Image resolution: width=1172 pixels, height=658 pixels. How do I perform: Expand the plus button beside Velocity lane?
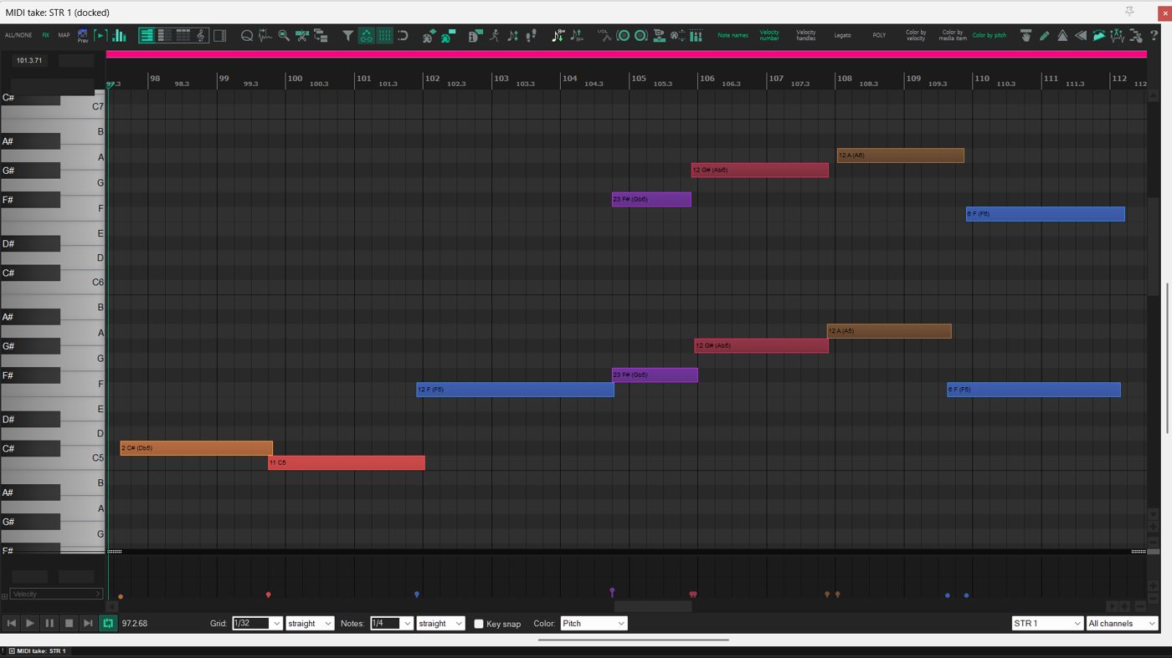[4, 596]
